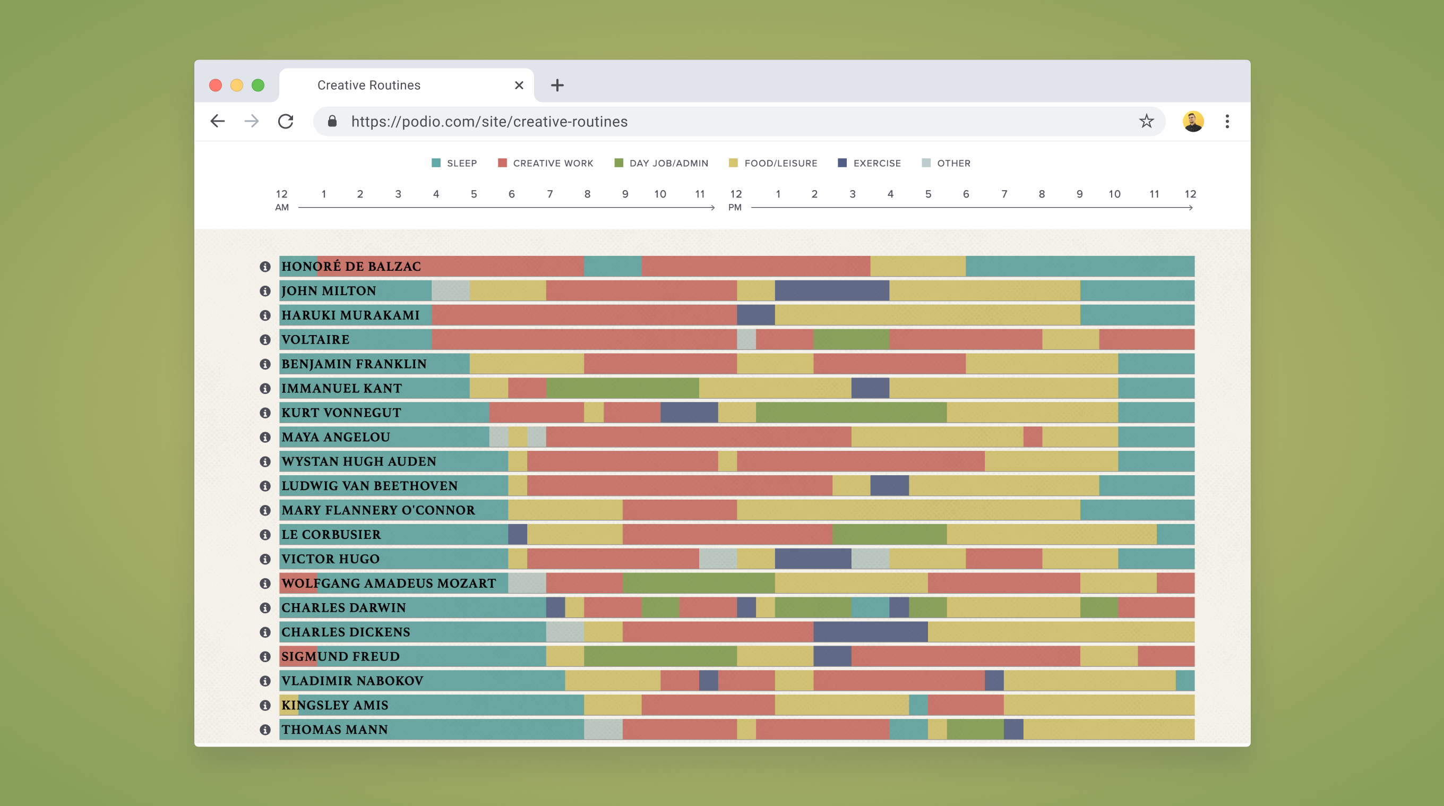Open info icon for Charles Darwin
The image size is (1444, 806).
tap(265, 608)
